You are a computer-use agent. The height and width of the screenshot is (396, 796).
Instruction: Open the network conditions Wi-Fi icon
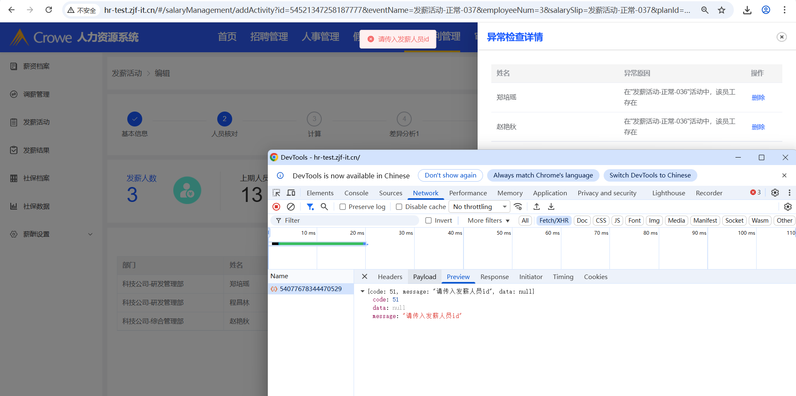click(x=518, y=207)
